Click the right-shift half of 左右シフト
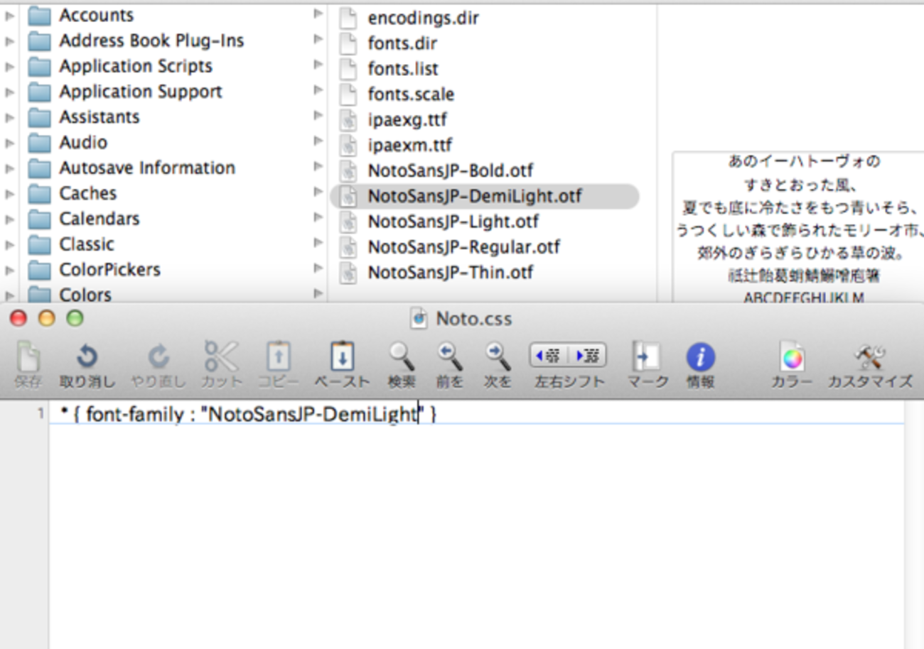This screenshot has width=924, height=649. [x=587, y=355]
